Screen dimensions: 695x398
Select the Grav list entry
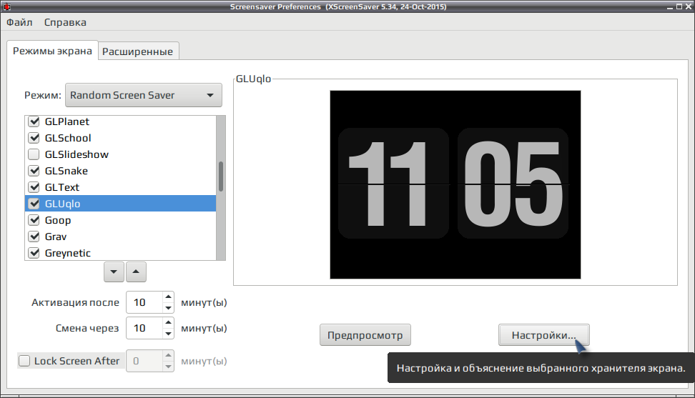(x=120, y=236)
